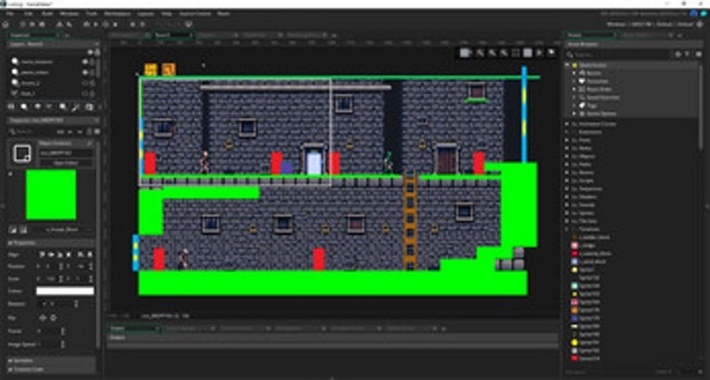This screenshot has width=710, height=380.
Task: Click the Save Project toolbar icon
Action: point(40,25)
